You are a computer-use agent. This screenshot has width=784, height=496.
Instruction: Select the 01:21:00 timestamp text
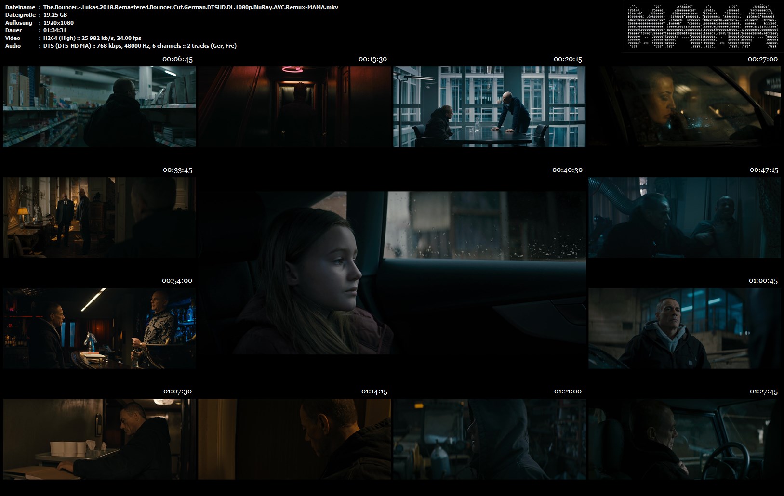568,392
